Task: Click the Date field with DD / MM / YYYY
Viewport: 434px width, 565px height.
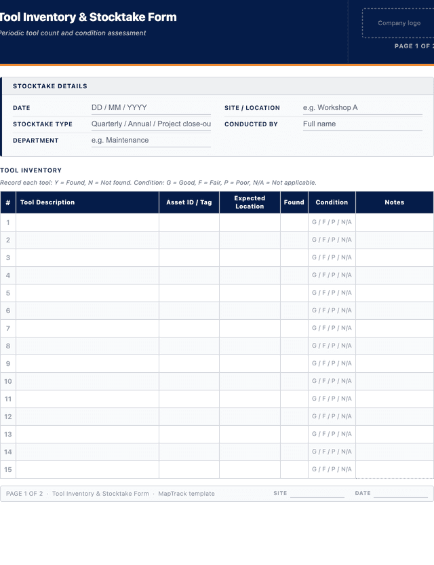Action: click(151, 107)
